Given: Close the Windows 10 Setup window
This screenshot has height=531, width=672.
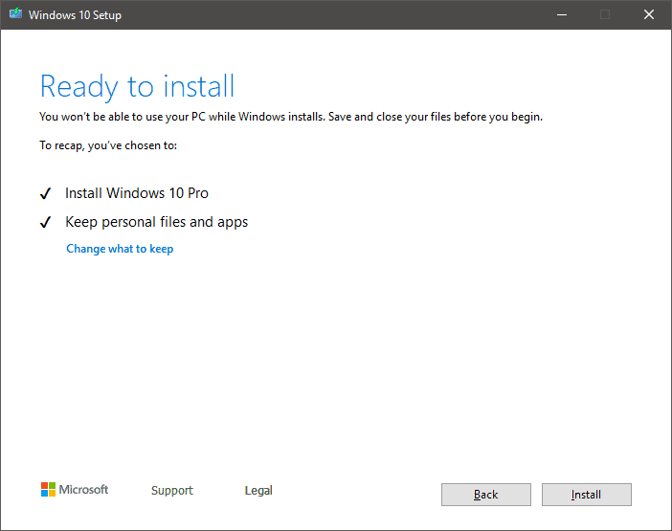Looking at the screenshot, I should [x=649, y=14].
